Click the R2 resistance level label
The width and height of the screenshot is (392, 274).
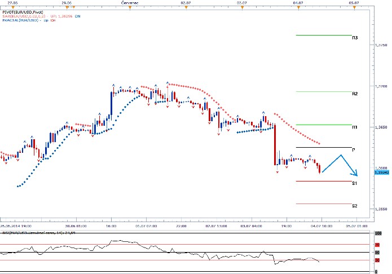coord(355,94)
